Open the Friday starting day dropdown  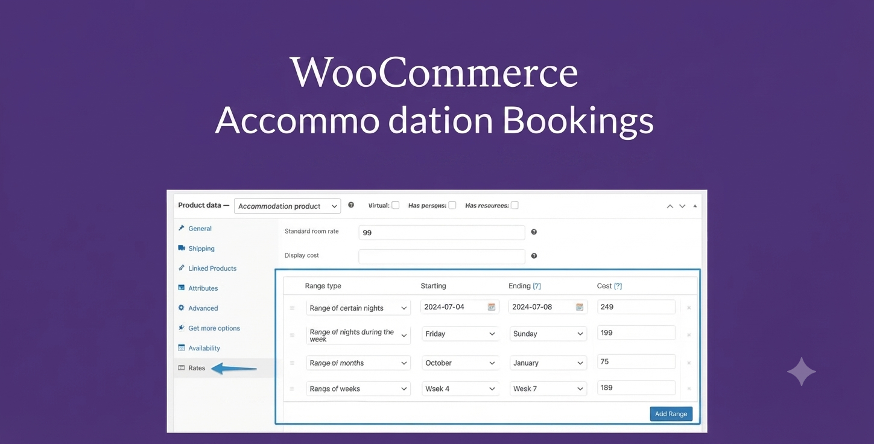460,334
